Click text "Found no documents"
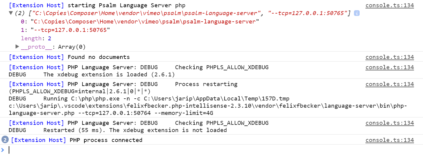 point(99,57)
